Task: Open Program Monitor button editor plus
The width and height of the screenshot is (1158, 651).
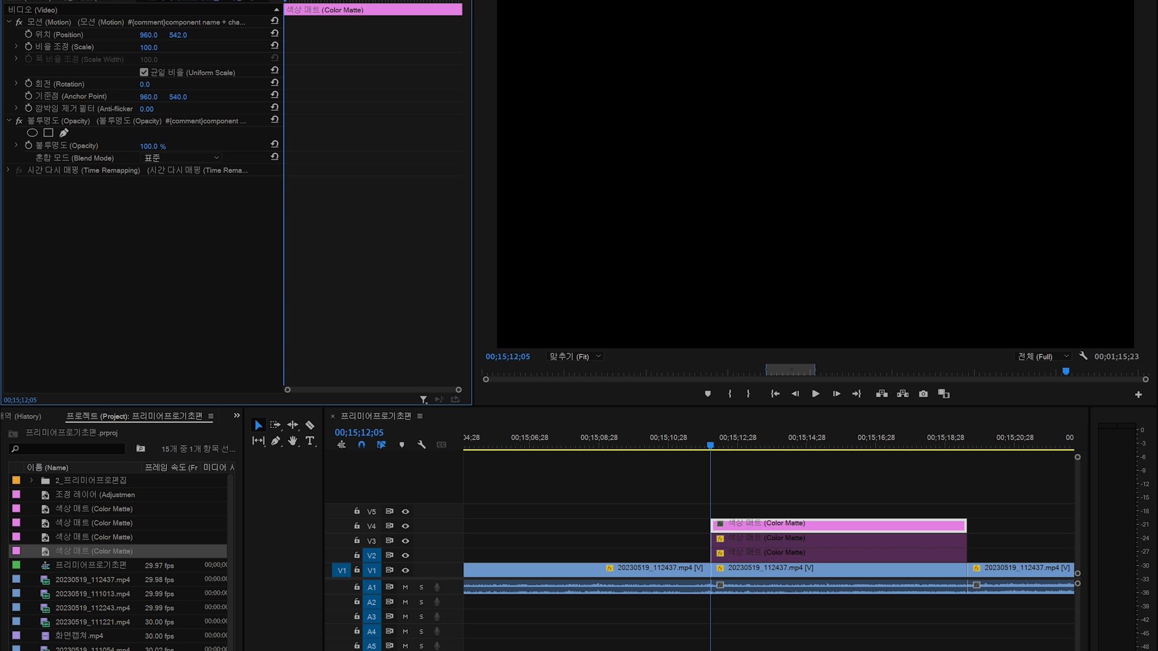Action: [1138, 395]
